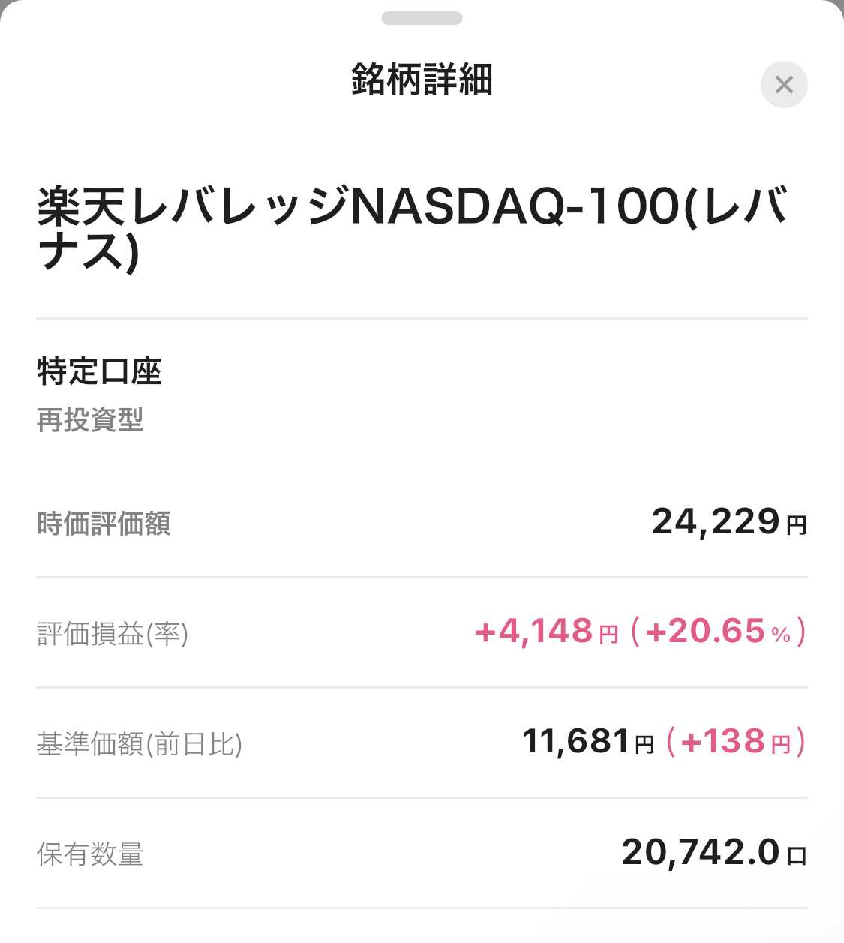The height and width of the screenshot is (943, 844).
Task: Select the 保有数量 row label
Action: coord(90,854)
